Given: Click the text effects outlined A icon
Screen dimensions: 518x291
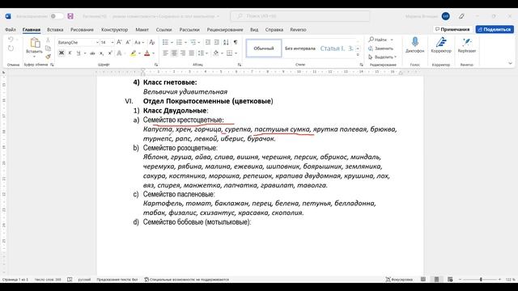Looking at the screenshot, I should click(119, 53).
